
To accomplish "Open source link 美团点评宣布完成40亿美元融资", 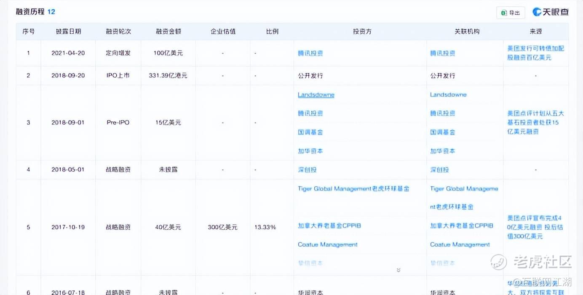I will (x=535, y=227).
